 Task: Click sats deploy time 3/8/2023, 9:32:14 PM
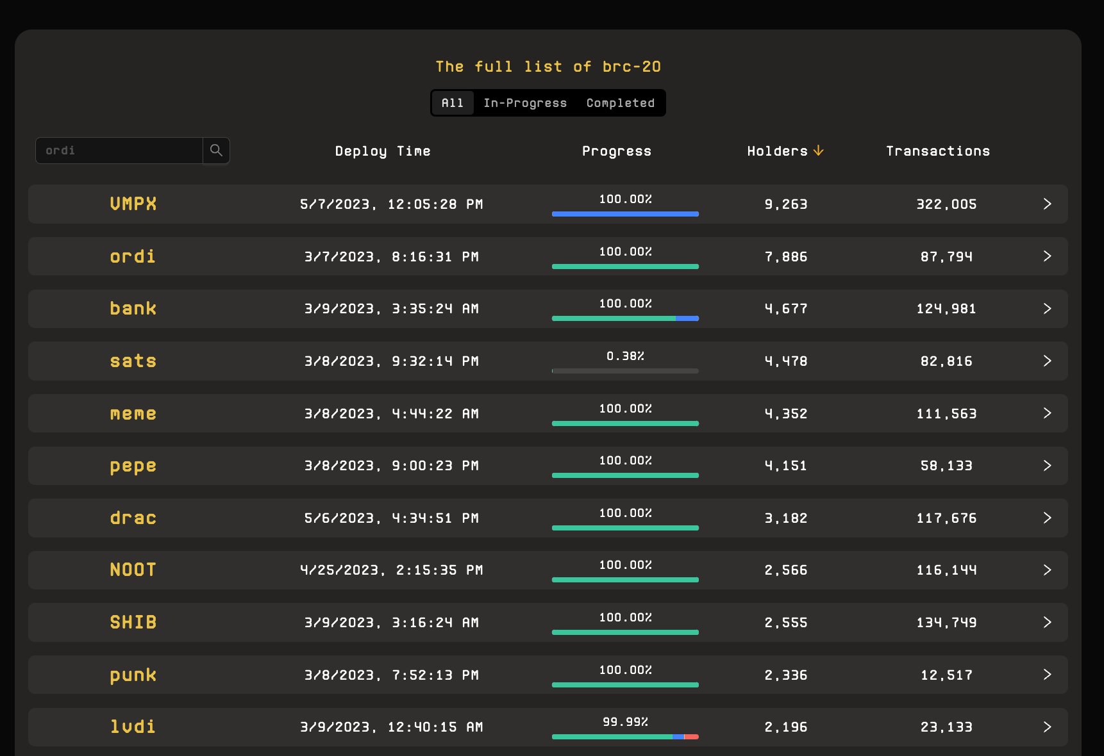coord(392,361)
